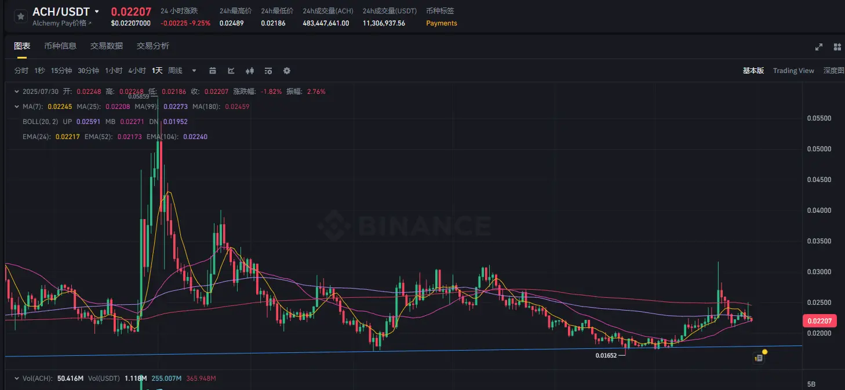Select the 4小时 chart interval
The width and height of the screenshot is (845, 390).
[x=137, y=71]
